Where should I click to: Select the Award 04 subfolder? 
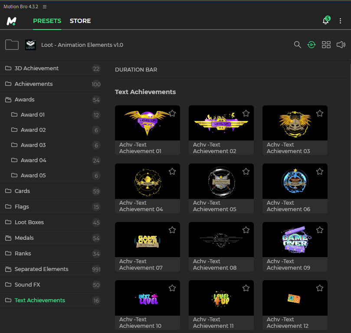pyautogui.click(x=51, y=160)
